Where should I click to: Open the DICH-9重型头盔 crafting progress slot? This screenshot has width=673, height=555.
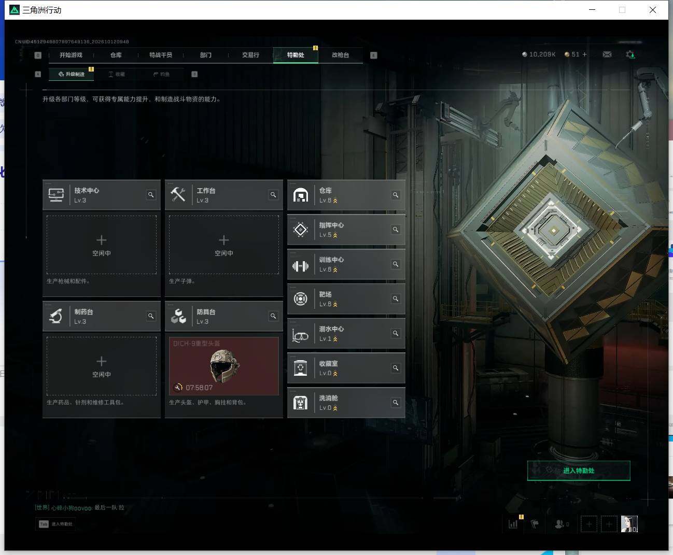224,366
